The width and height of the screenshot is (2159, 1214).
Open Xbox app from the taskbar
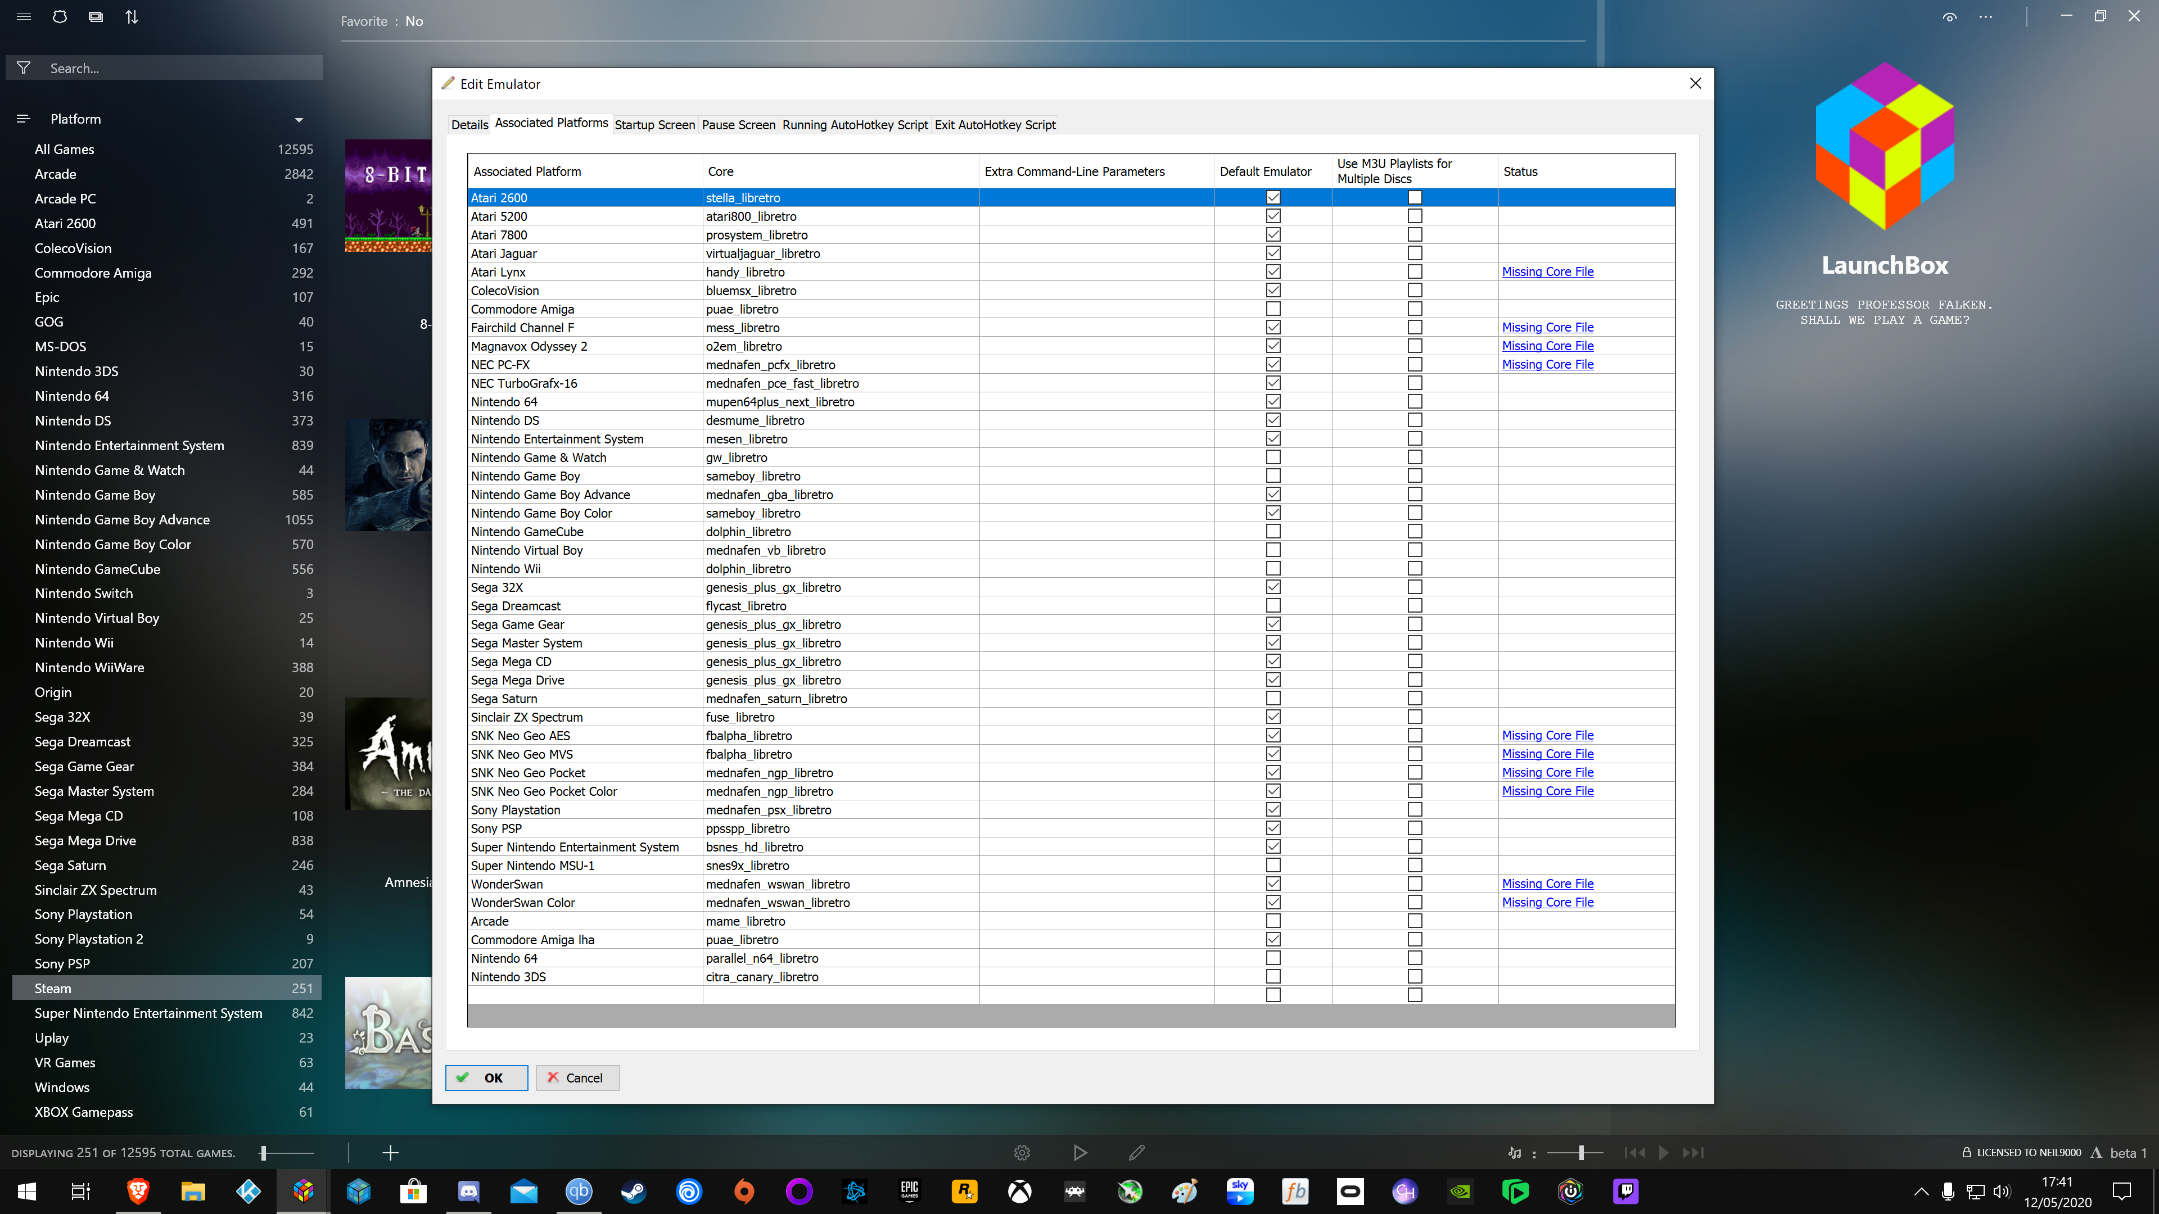(1020, 1192)
